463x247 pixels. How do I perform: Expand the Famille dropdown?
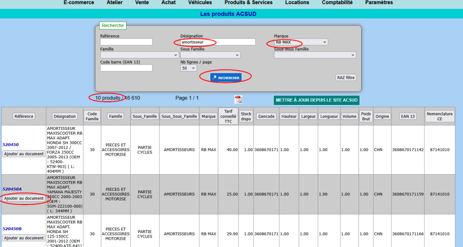click(140, 55)
